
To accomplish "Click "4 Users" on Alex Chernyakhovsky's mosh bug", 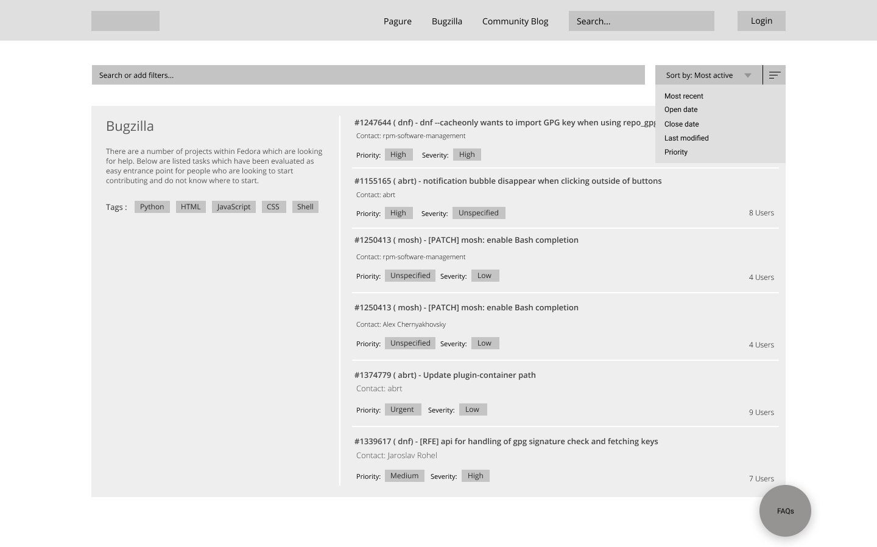I will pyautogui.click(x=761, y=345).
